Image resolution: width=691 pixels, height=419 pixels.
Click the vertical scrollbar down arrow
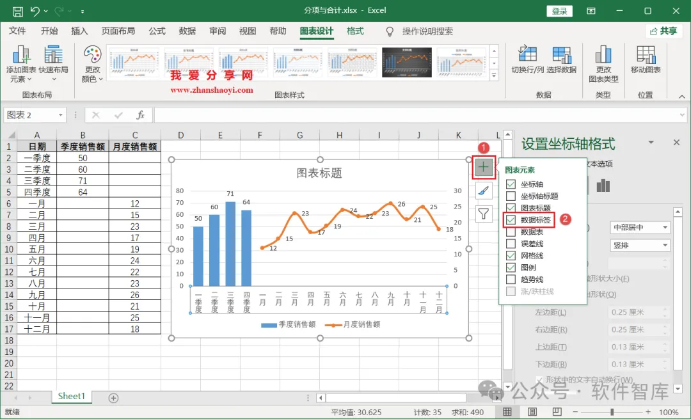[507, 387]
